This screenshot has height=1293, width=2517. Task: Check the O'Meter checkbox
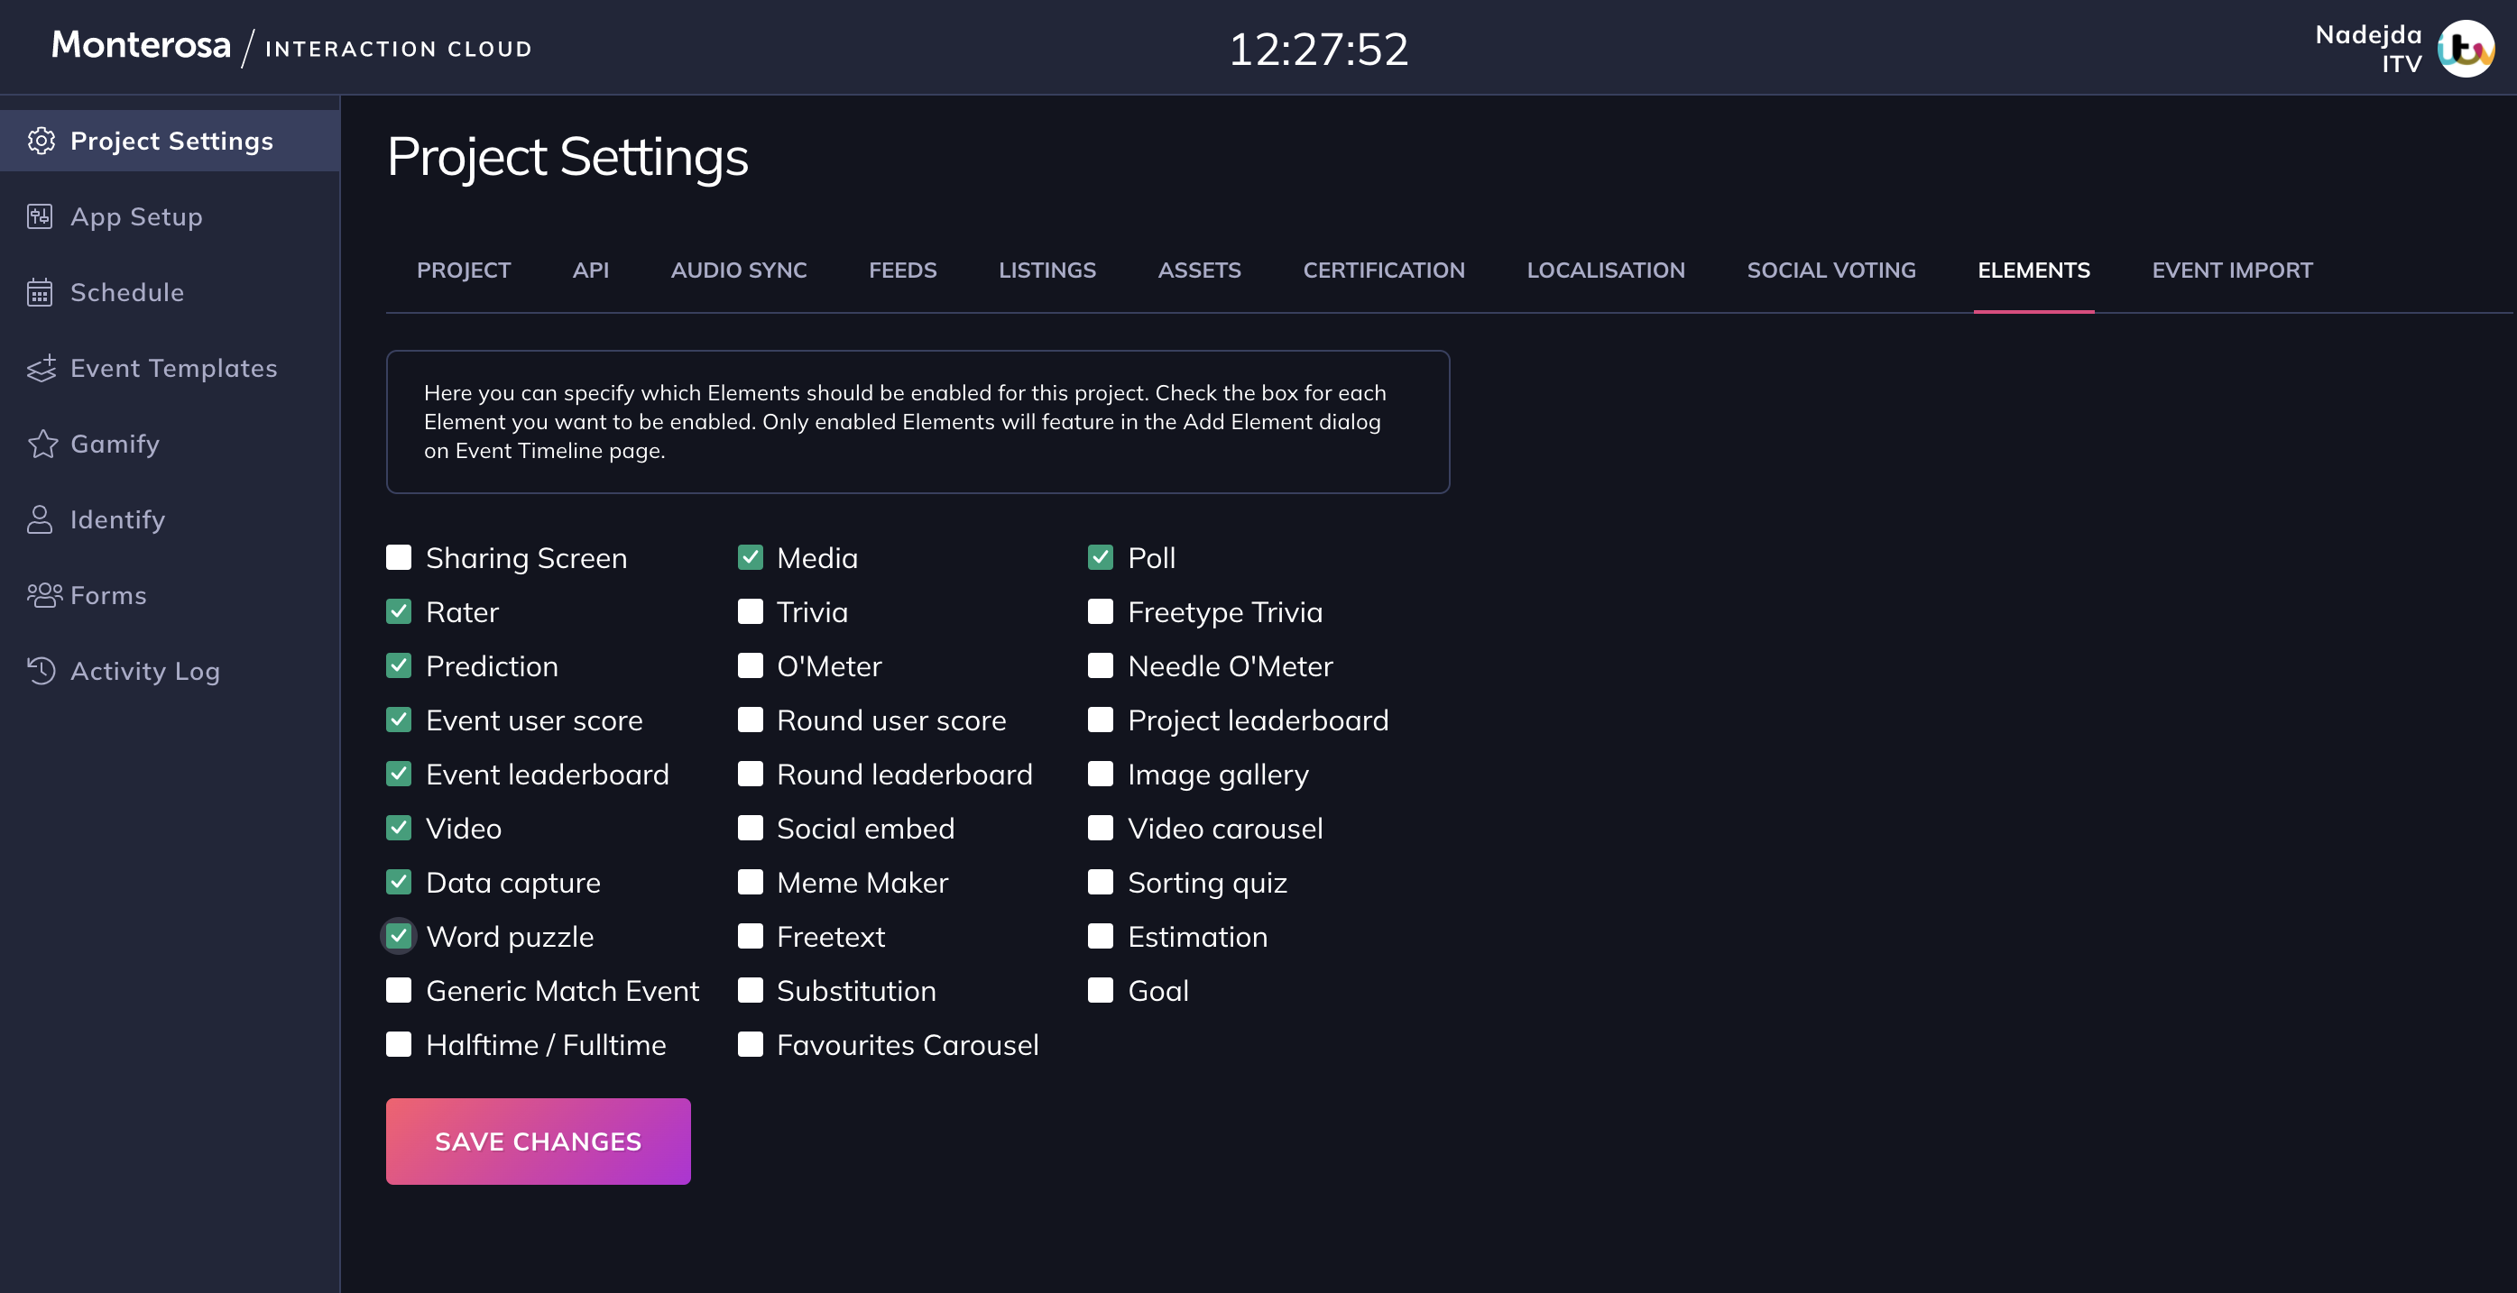coord(751,665)
